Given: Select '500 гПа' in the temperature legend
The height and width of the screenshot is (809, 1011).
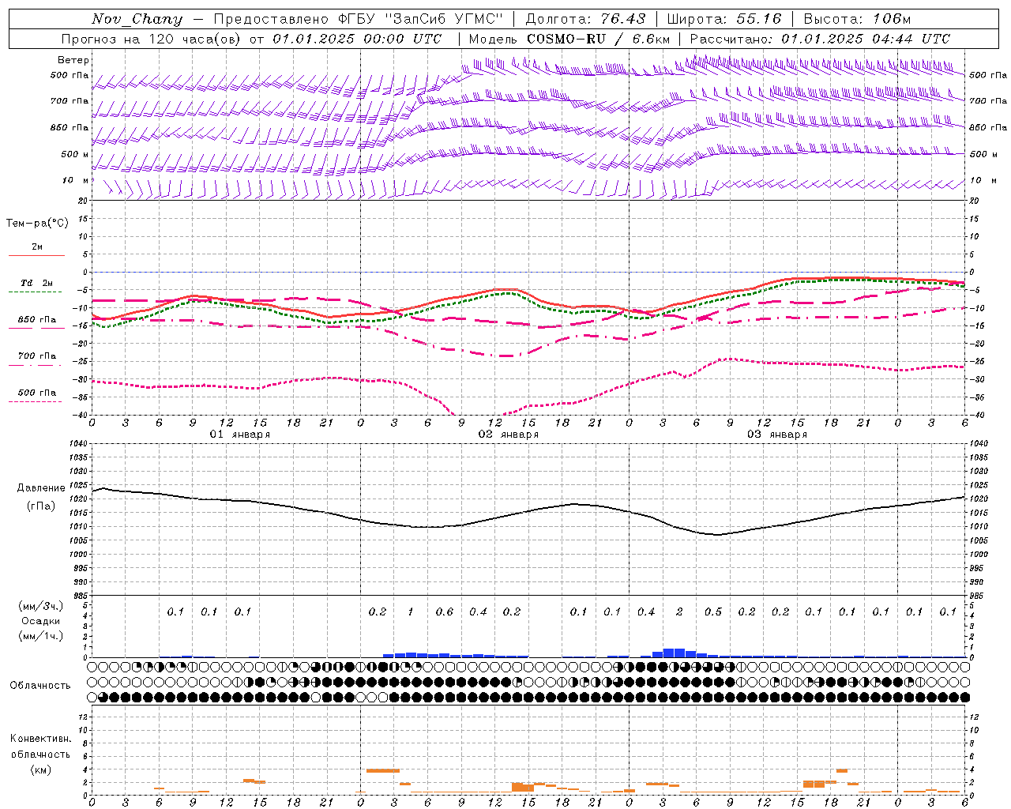Looking at the screenshot, I should point(37,393).
